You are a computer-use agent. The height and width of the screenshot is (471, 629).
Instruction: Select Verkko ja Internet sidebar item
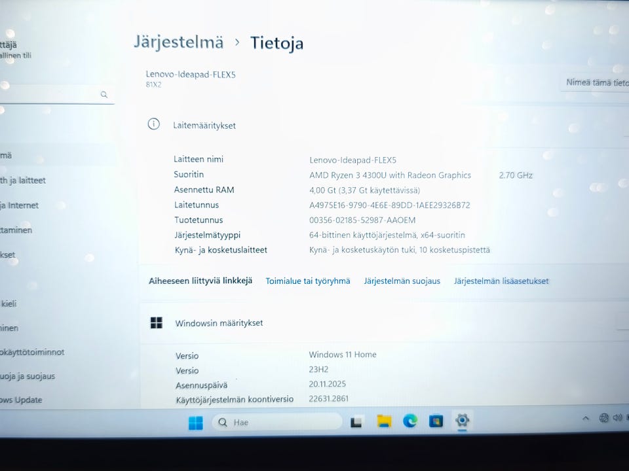tap(19, 205)
